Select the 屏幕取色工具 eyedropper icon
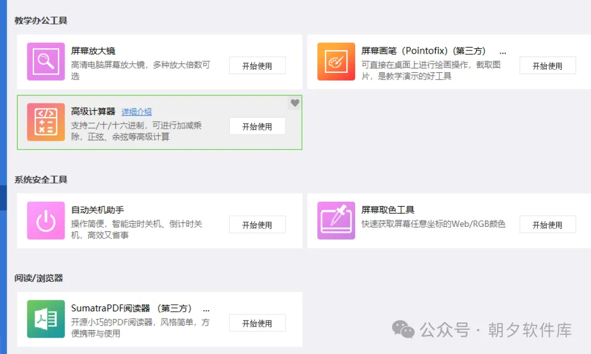 [x=335, y=221]
